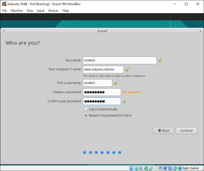Open the Install window menu arrow
Screen dimensions: 204x171
tap(4, 31)
